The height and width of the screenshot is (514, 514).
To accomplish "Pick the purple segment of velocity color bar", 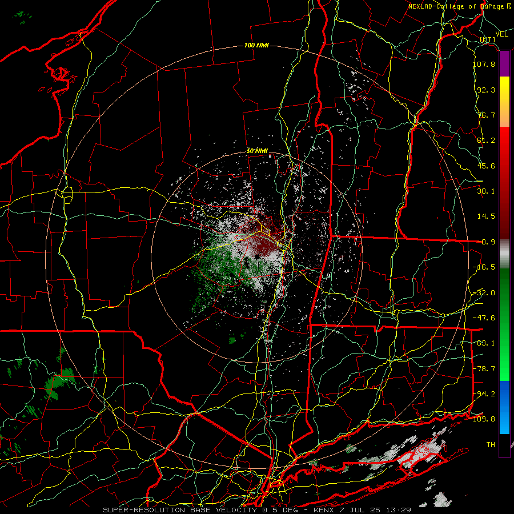I will tap(504, 64).
